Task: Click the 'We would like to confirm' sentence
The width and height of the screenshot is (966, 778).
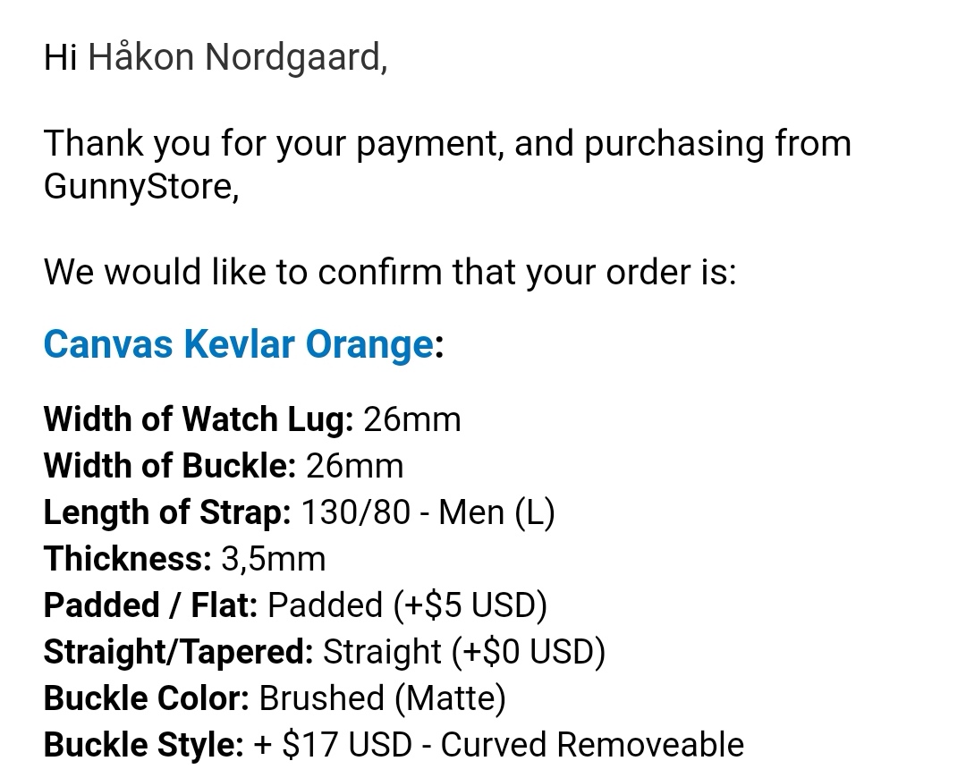Action: click(389, 271)
